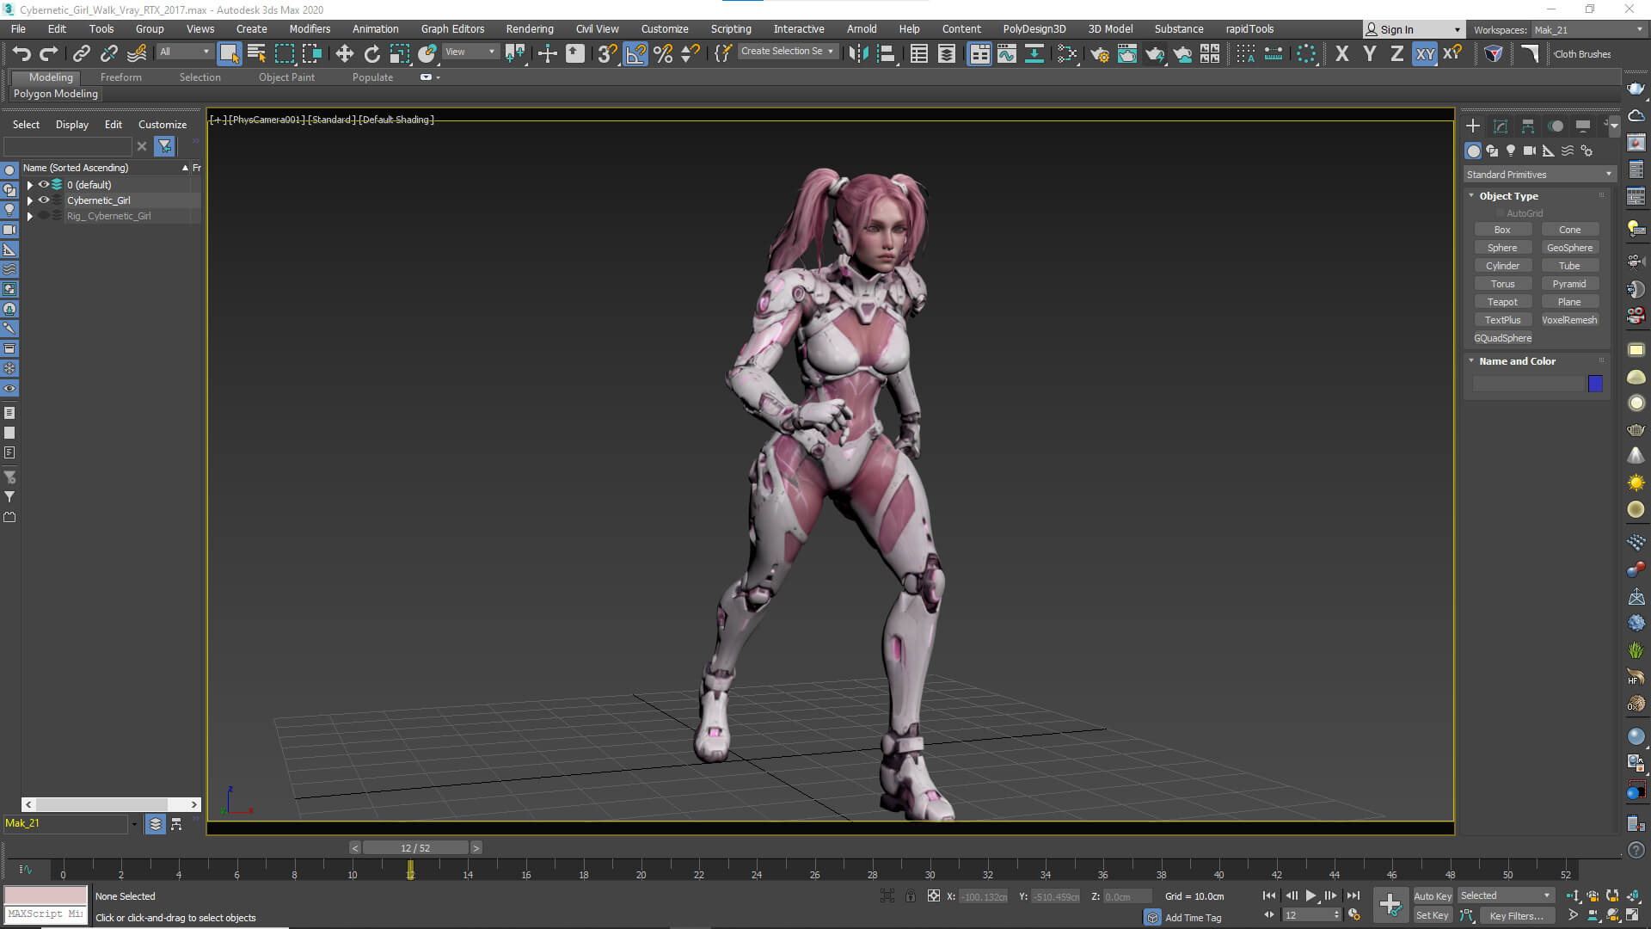
Task: Toggle visibility of 0 (default) layer
Action: pos(44,184)
